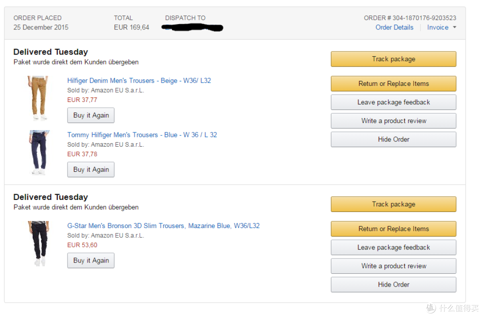483x318 pixels.
Task: Open Tommy Hilfiger Men's Trousers Blue link
Action: (x=142, y=135)
